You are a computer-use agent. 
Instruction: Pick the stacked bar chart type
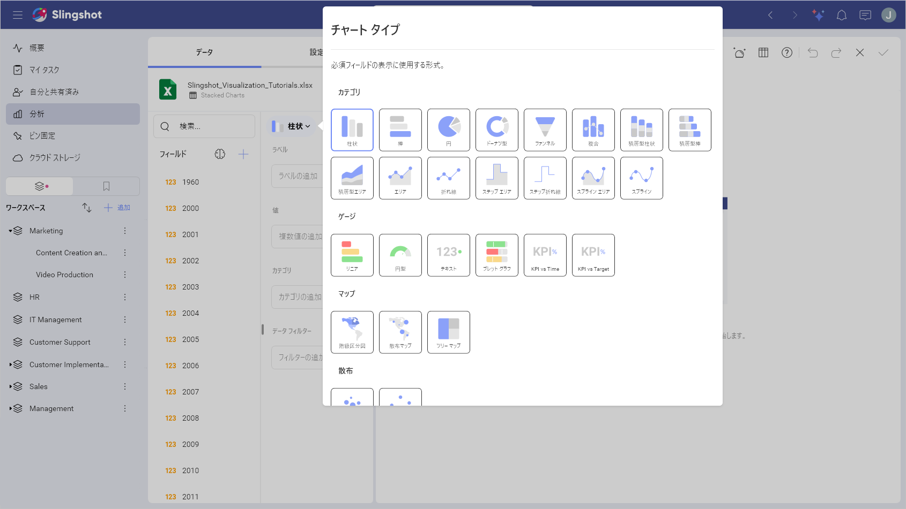pos(690,130)
